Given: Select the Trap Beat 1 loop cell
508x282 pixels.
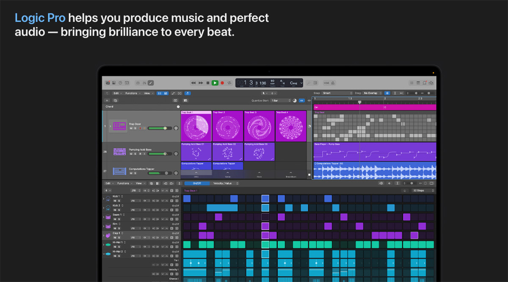Looking at the screenshot, I should (x=196, y=125).
